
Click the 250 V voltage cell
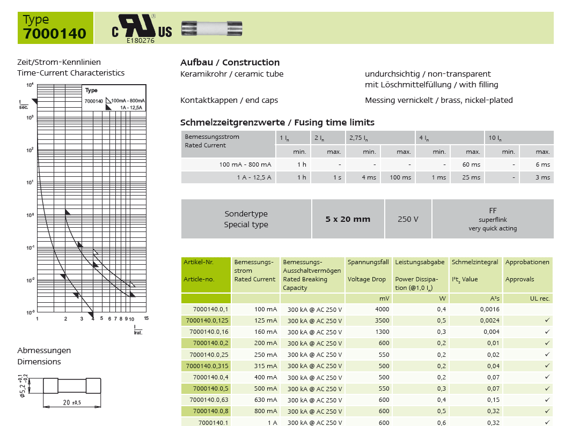[408, 219]
